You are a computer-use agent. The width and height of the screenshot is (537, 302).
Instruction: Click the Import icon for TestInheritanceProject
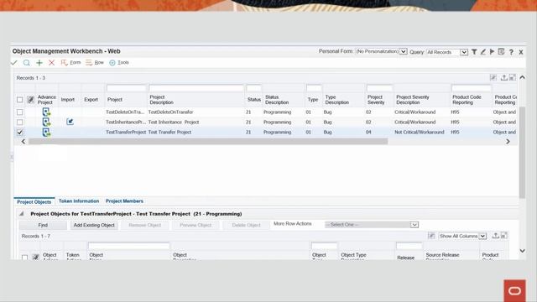(70, 122)
